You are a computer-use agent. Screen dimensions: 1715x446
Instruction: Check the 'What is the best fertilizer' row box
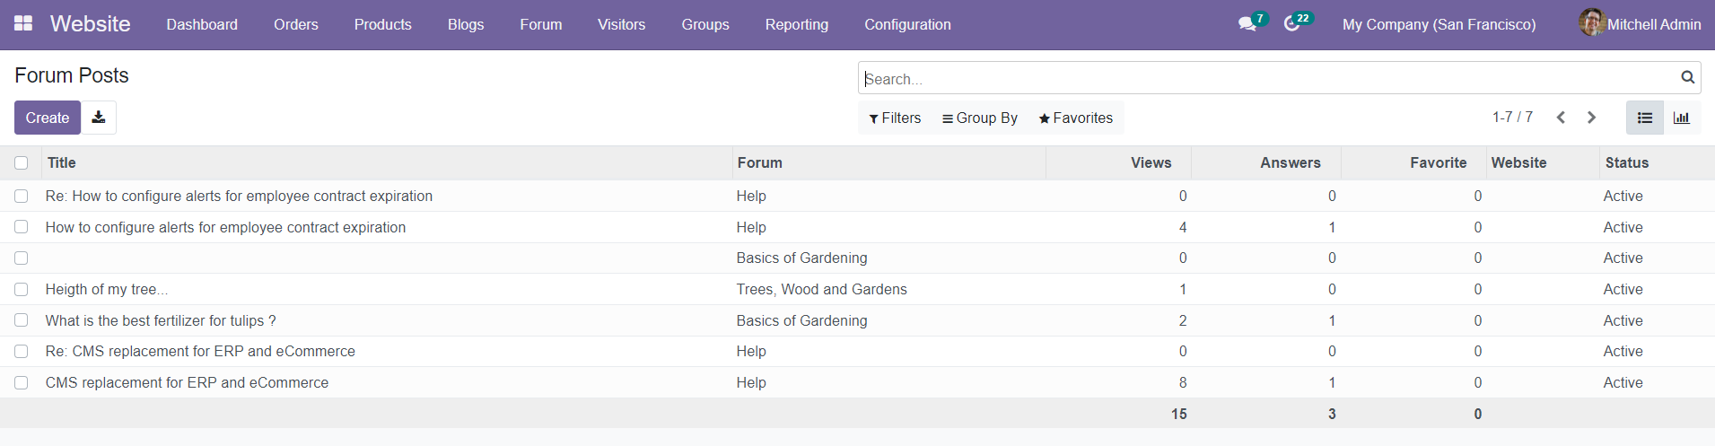(x=22, y=320)
